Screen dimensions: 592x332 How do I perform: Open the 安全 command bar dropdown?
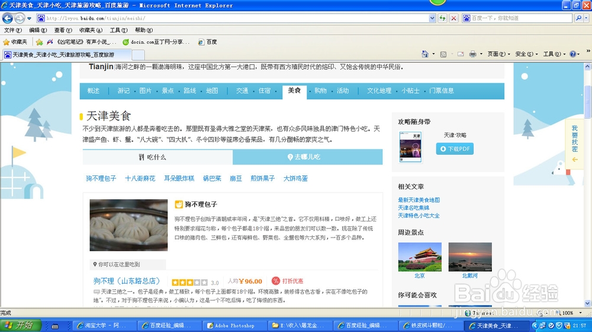coord(526,54)
